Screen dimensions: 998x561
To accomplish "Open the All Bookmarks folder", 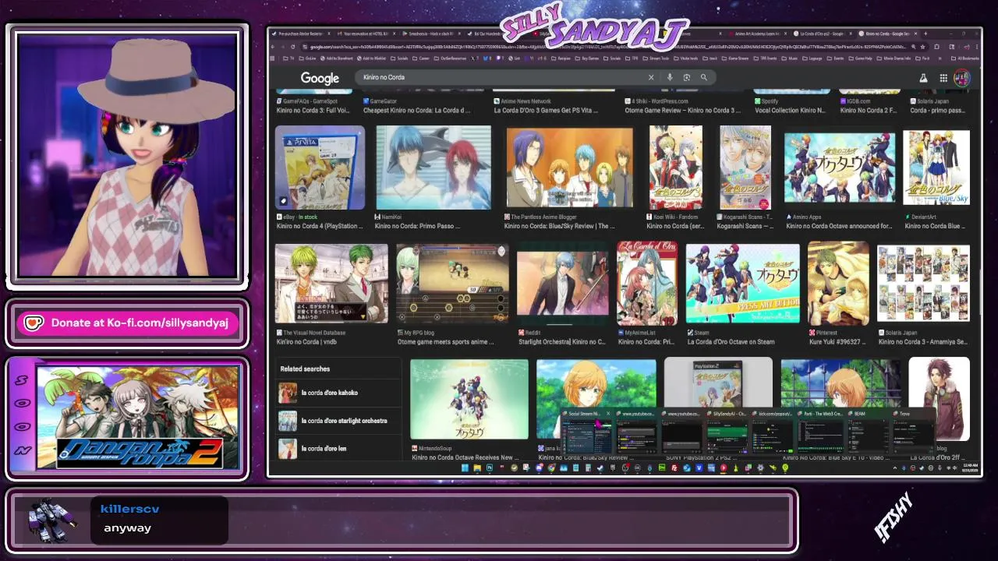I will pos(964,58).
